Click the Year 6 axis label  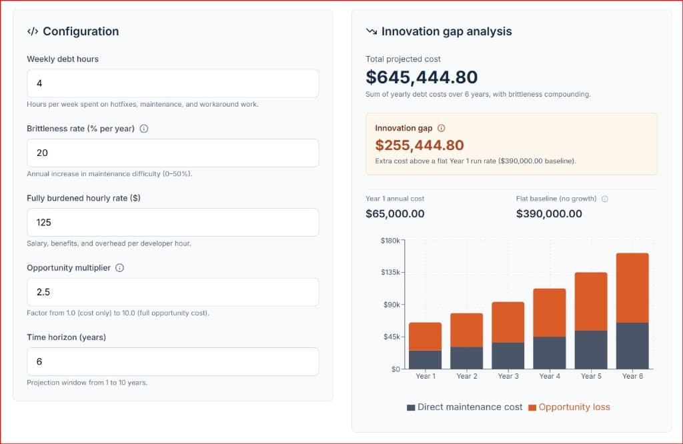632,376
